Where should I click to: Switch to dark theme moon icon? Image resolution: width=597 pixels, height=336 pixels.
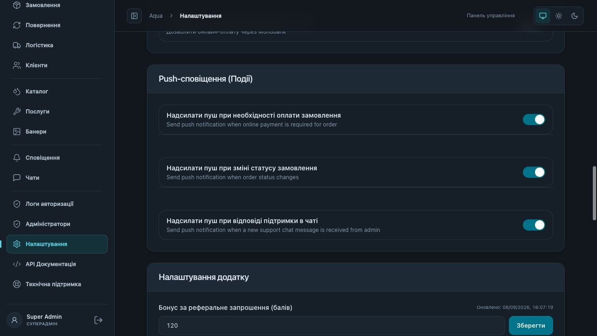575,16
